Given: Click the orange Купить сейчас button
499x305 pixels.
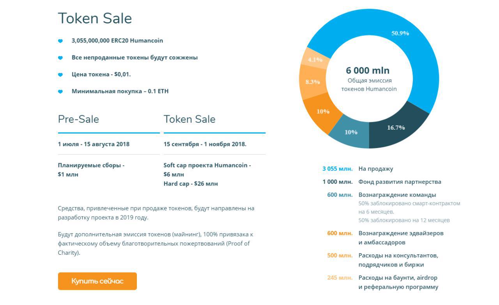Looking at the screenshot, I should (97, 281).
